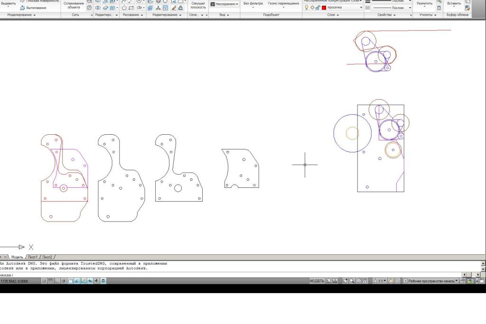The height and width of the screenshot is (324, 486).
Task: Toggle the layer lightbulb on/off icon
Action: 306,8
